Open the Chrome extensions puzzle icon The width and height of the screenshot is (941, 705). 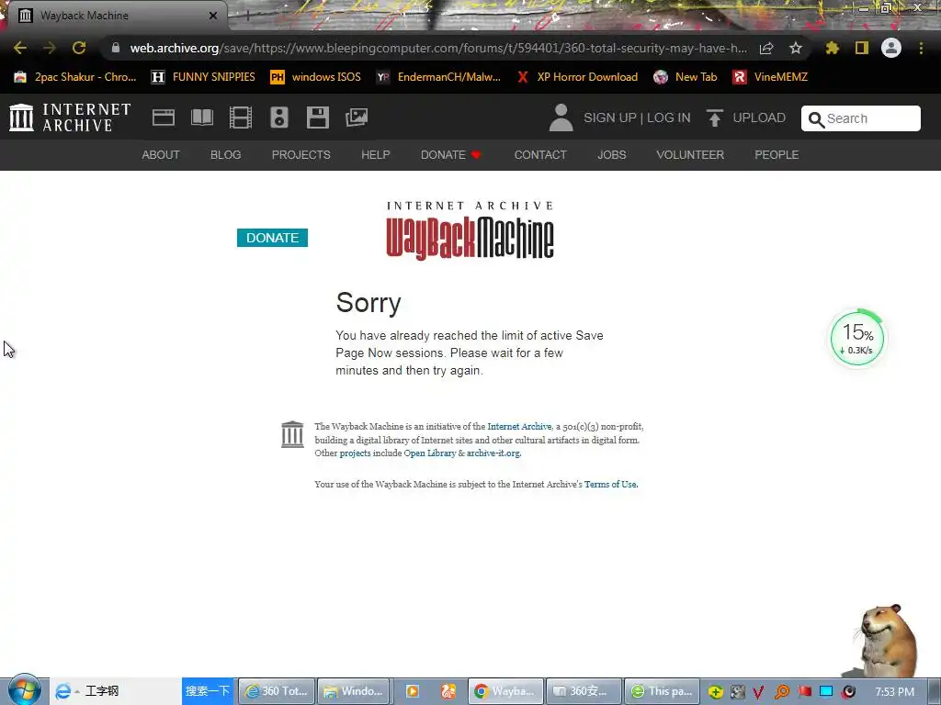(832, 48)
